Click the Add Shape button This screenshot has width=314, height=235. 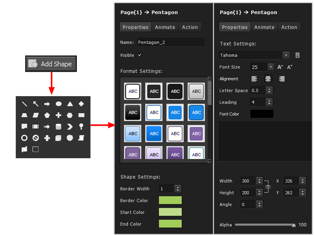click(x=51, y=64)
